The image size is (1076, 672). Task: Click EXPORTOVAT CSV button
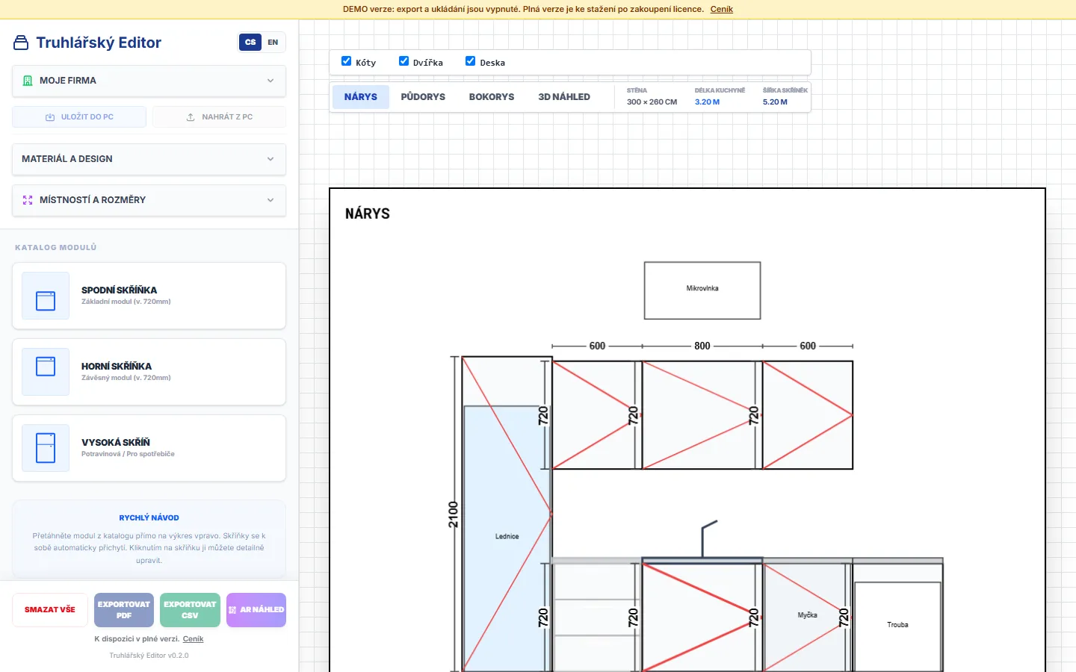190,610
